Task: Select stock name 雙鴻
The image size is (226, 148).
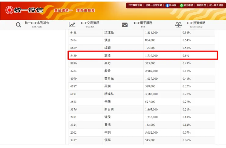Action: coord(108,125)
